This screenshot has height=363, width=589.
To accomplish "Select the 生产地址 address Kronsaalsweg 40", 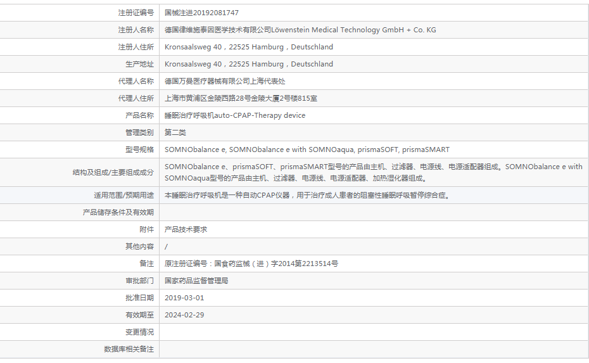I will click(249, 64).
